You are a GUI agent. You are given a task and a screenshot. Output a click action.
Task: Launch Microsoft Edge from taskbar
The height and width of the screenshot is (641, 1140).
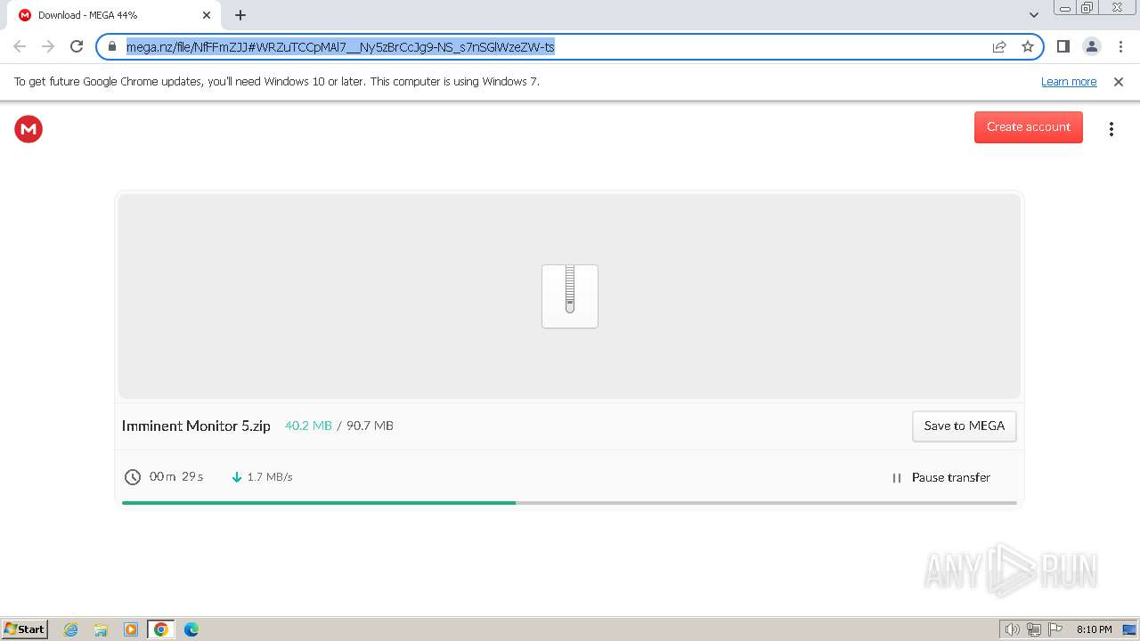tap(191, 629)
